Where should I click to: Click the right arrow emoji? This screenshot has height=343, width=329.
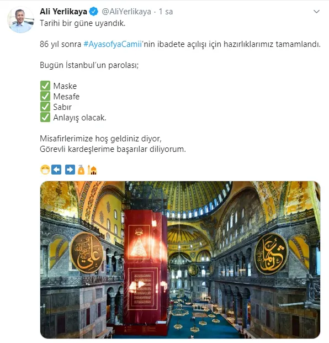pos(70,170)
